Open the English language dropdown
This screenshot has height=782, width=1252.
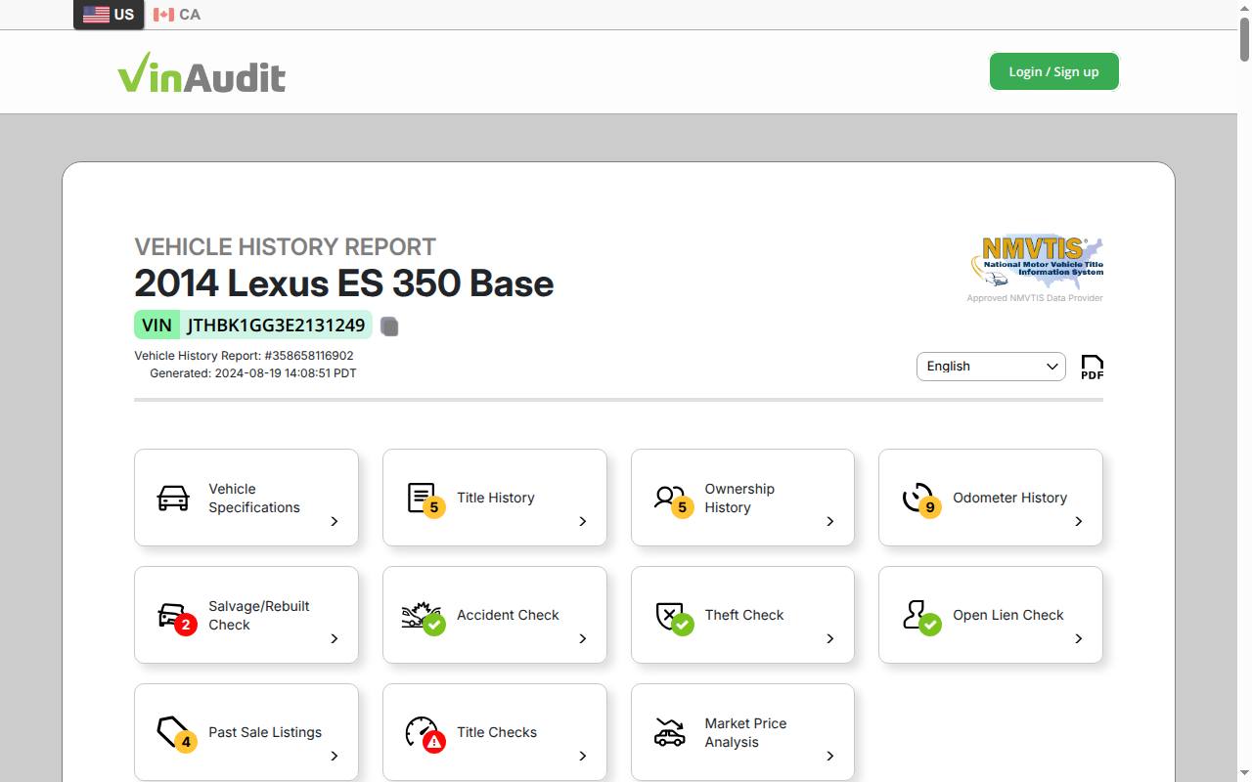[991, 367]
